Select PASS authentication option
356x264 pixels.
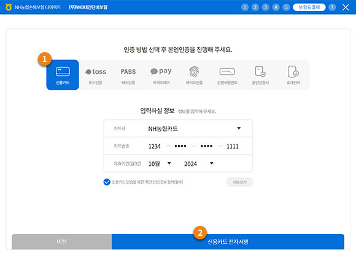(x=128, y=76)
